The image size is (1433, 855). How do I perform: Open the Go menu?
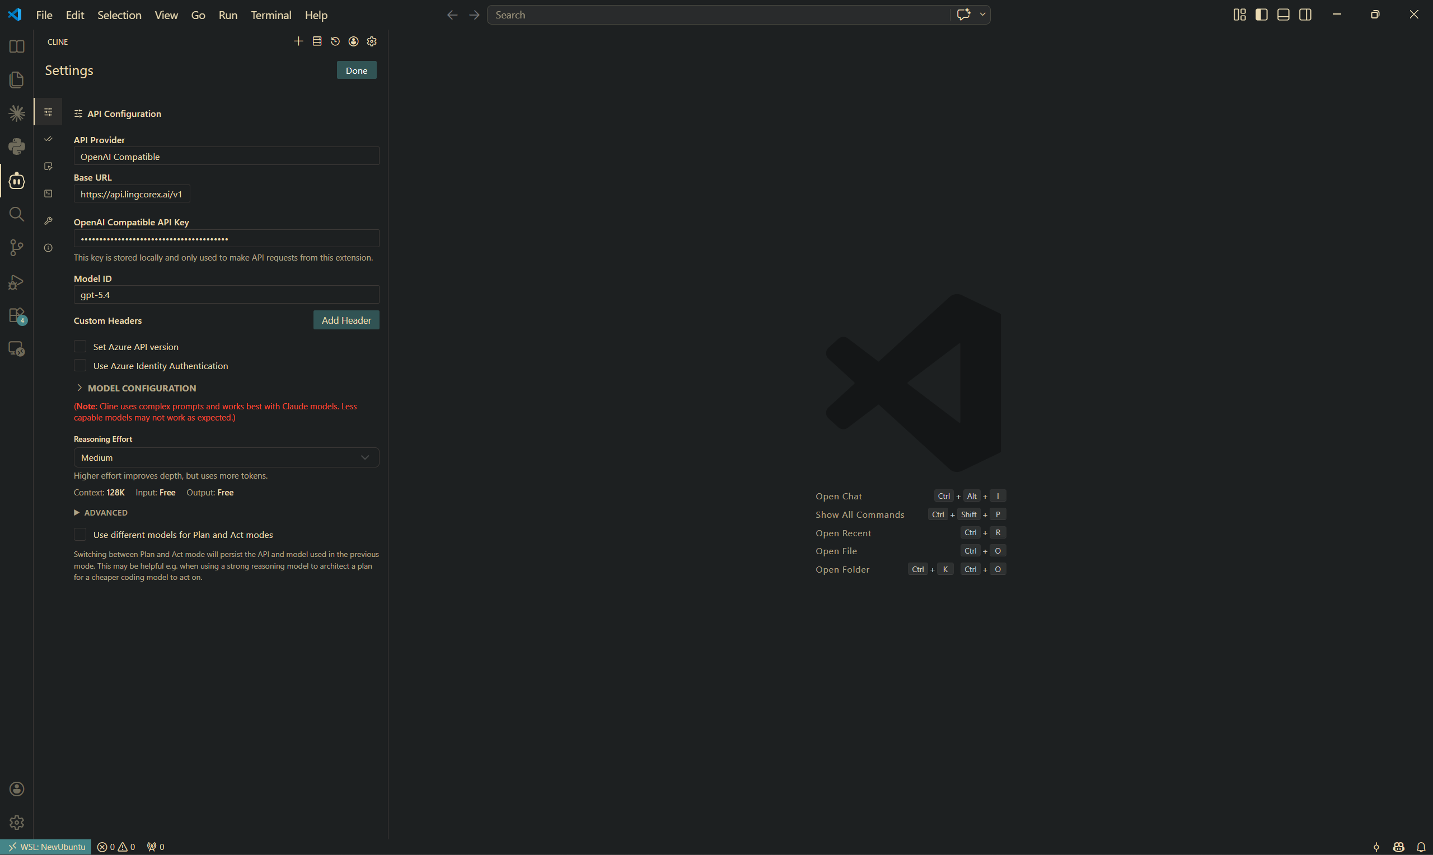[x=198, y=15]
